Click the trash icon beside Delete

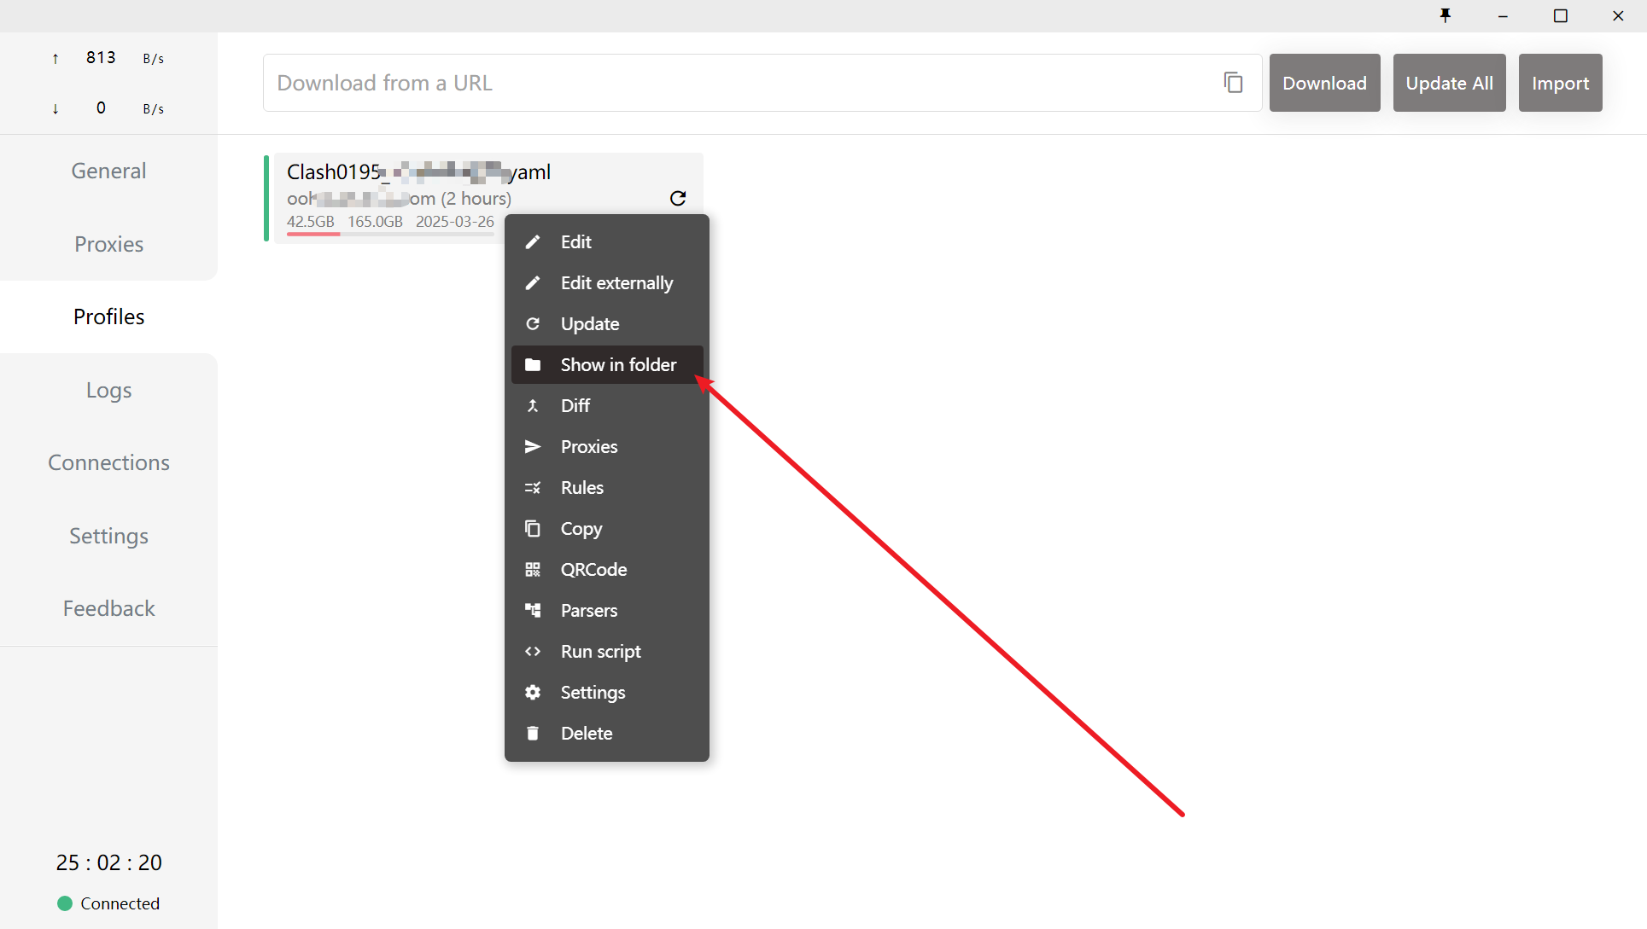[x=533, y=733]
